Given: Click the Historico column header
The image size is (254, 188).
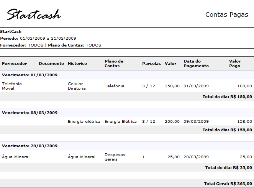Looking at the screenshot, I should point(77,63).
